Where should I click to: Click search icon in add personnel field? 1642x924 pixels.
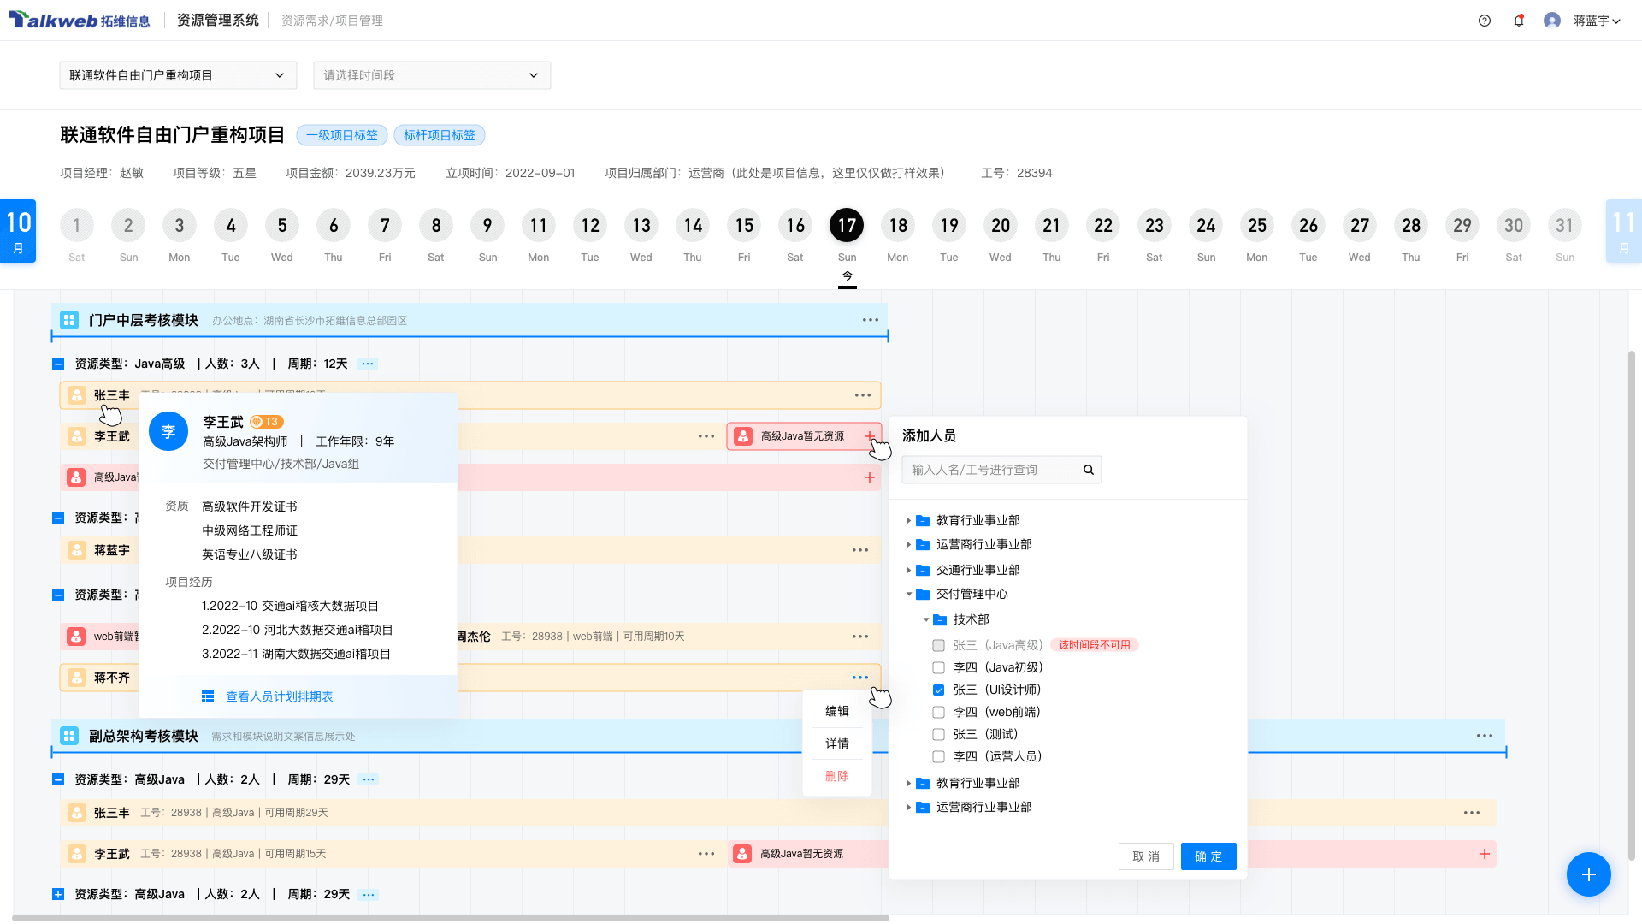pos(1089,470)
